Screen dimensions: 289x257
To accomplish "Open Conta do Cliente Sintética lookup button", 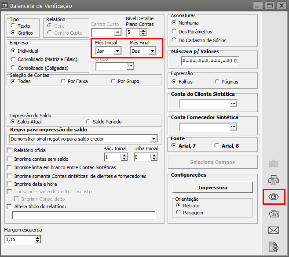I will click(233, 103).
